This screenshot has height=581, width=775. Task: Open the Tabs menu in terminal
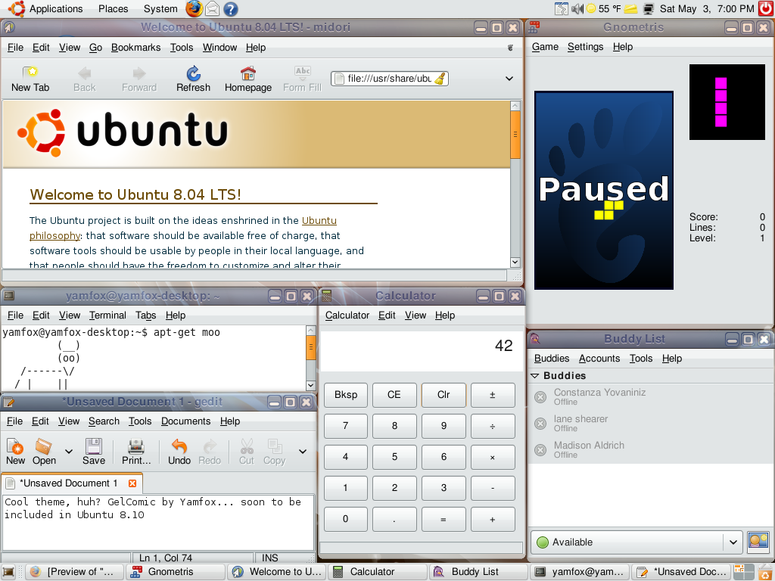click(146, 315)
